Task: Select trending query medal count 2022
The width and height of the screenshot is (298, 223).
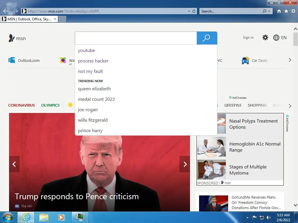Action: click(96, 99)
